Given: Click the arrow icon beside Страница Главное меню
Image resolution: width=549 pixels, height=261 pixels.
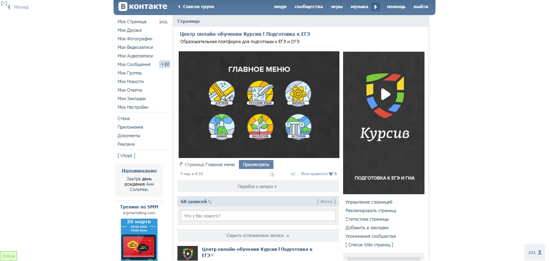Looking at the screenshot, I should click(x=181, y=164).
